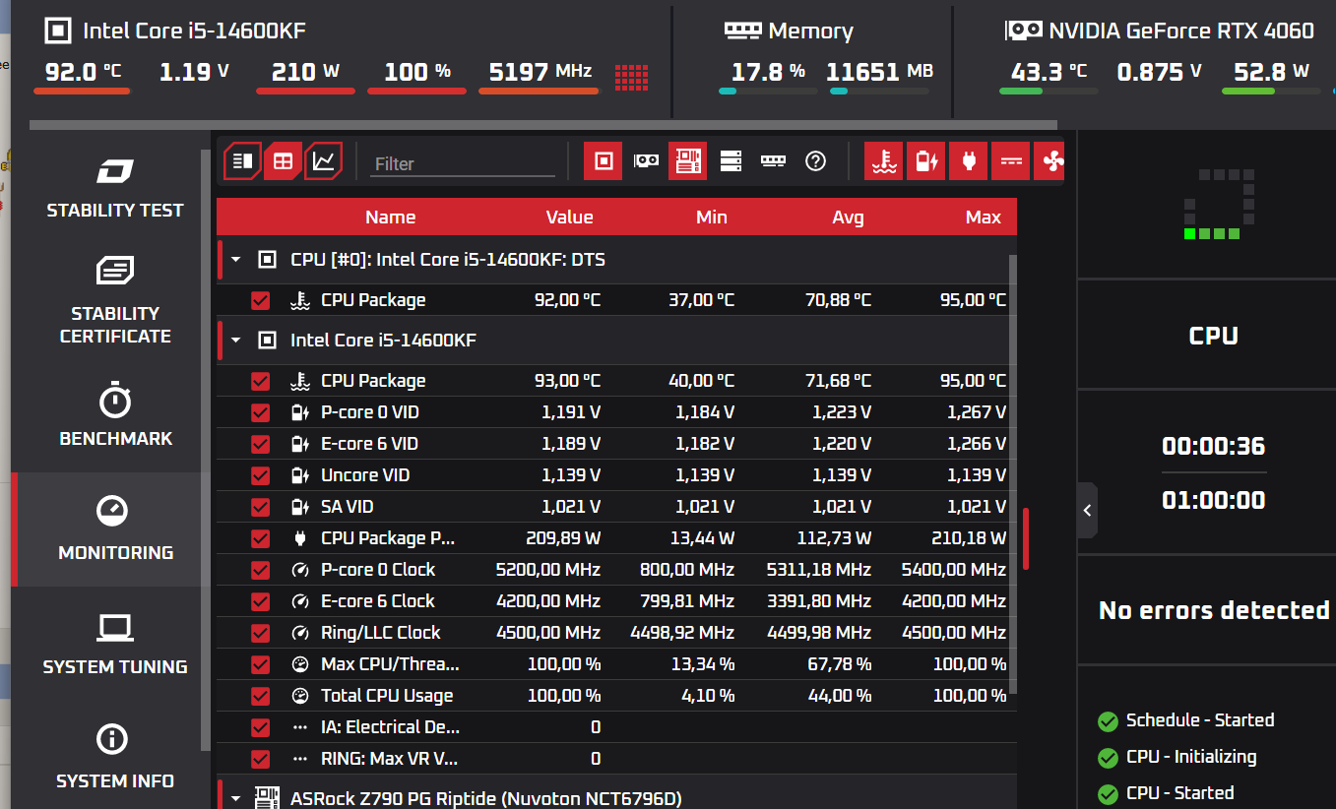1336x809 pixels.
Task: Click the green check beside CPU - Initializing
Action: (1108, 758)
